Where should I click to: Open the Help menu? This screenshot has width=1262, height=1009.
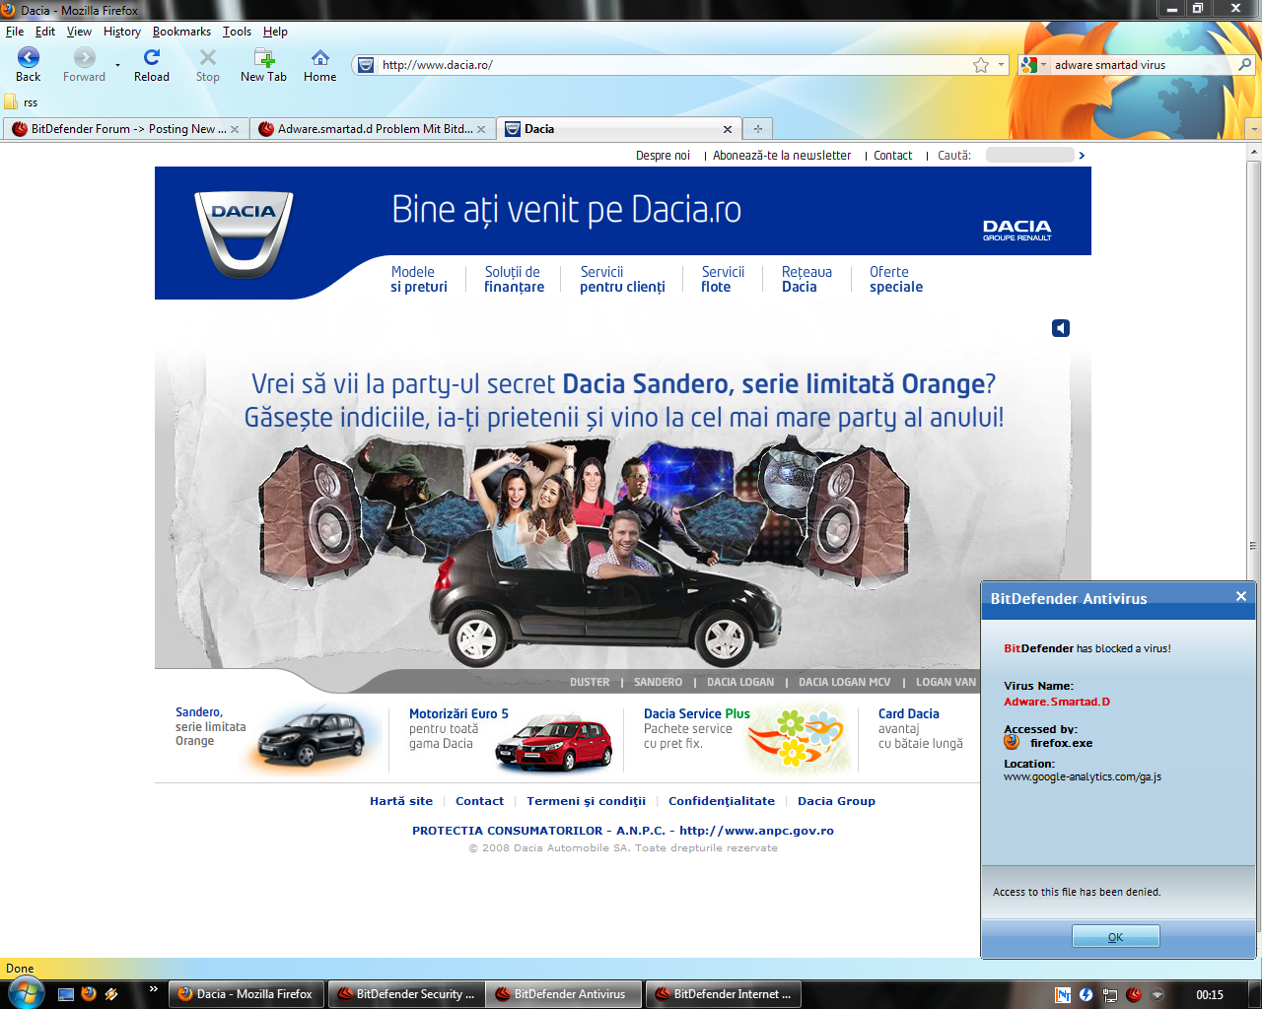tap(275, 32)
